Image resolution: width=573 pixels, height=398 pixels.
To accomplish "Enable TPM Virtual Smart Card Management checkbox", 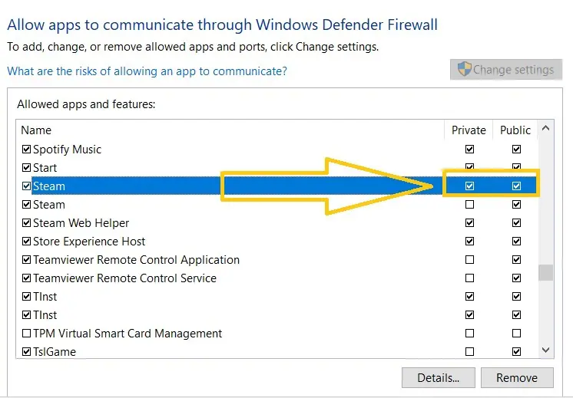I will 26,333.
